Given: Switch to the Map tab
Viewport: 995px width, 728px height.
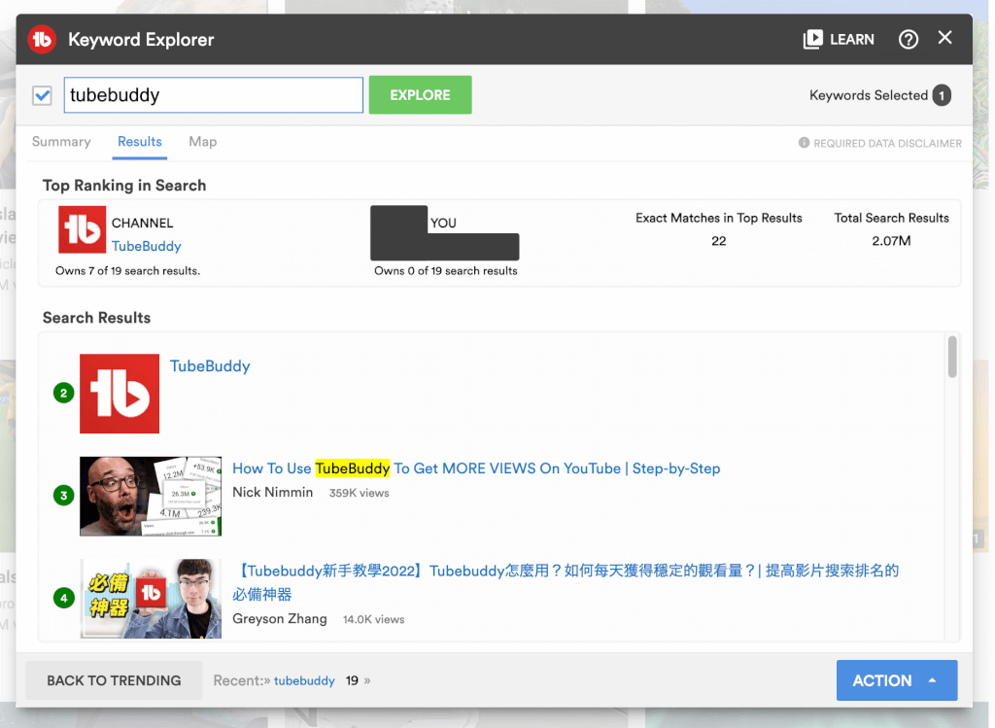Looking at the screenshot, I should pyautogui.click(x=203, y=142).
